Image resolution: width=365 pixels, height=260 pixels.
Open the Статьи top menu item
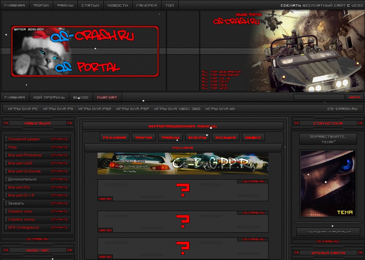click(90, 5)
